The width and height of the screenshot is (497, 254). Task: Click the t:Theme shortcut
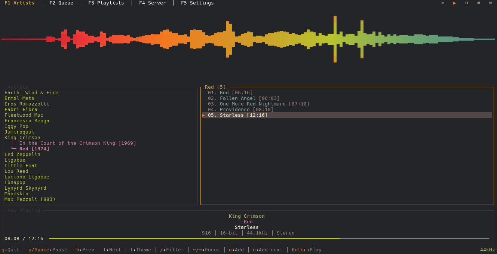(x=141, y=250)
